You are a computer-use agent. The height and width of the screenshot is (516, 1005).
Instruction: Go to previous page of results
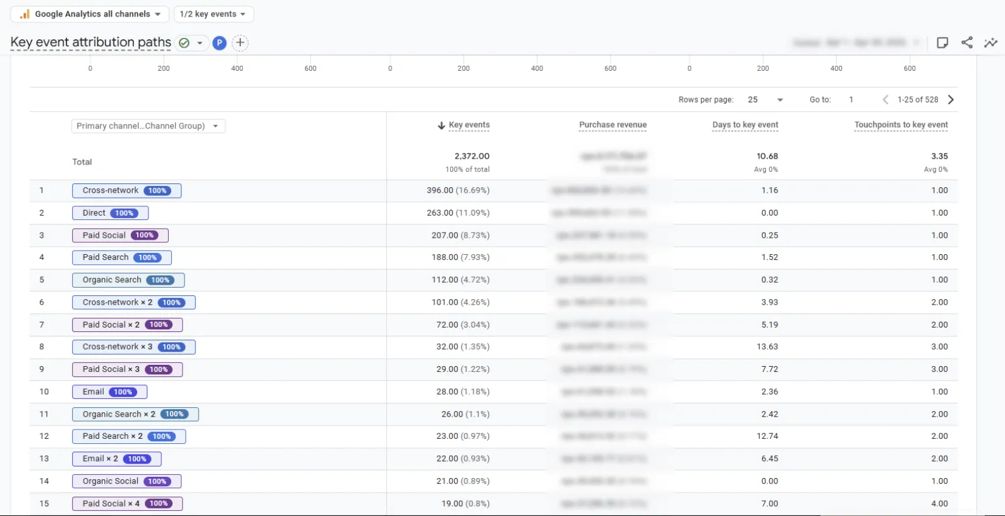(886, 100)
